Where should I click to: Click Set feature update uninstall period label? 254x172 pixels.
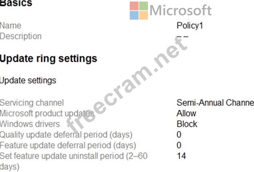tap(74, 161)
